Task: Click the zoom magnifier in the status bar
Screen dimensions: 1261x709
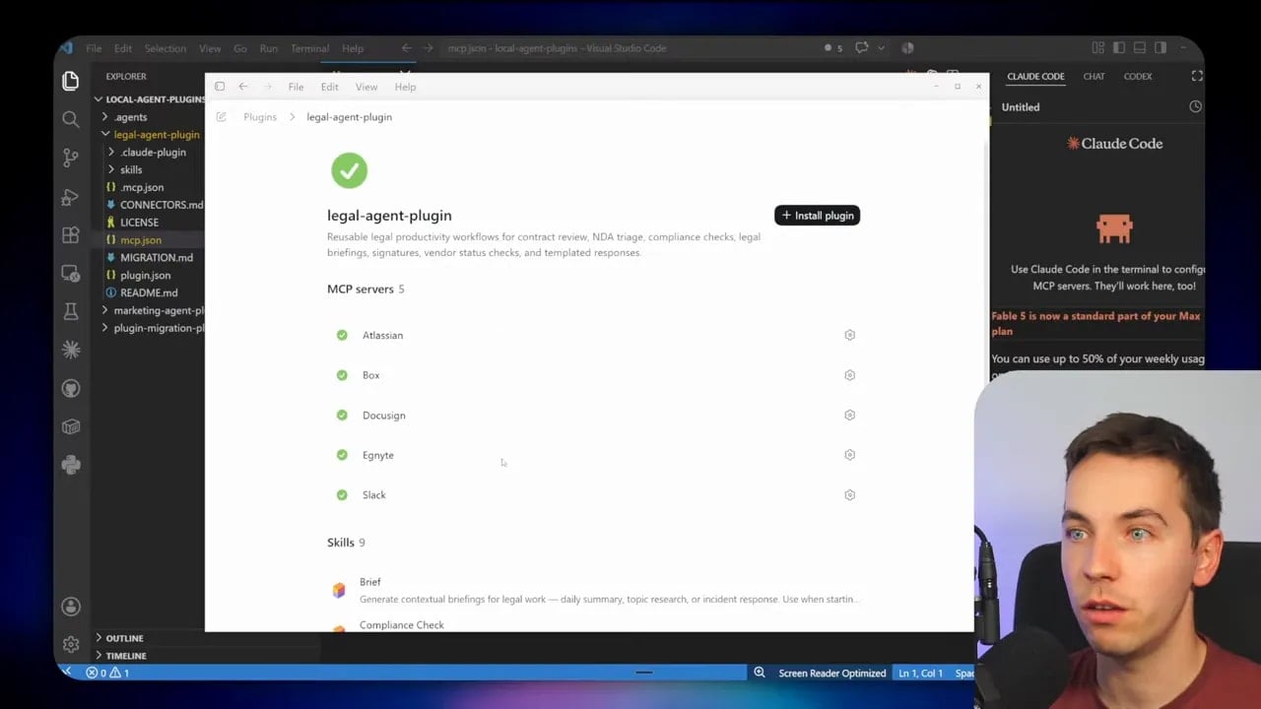Action: 760,673
